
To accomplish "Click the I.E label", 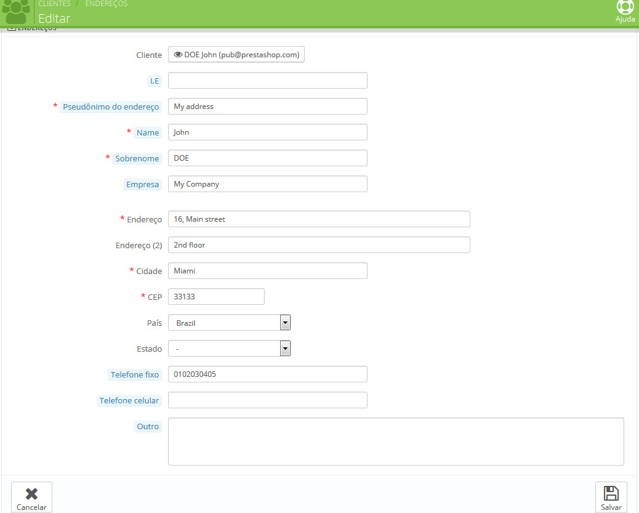I will point(155,81).
